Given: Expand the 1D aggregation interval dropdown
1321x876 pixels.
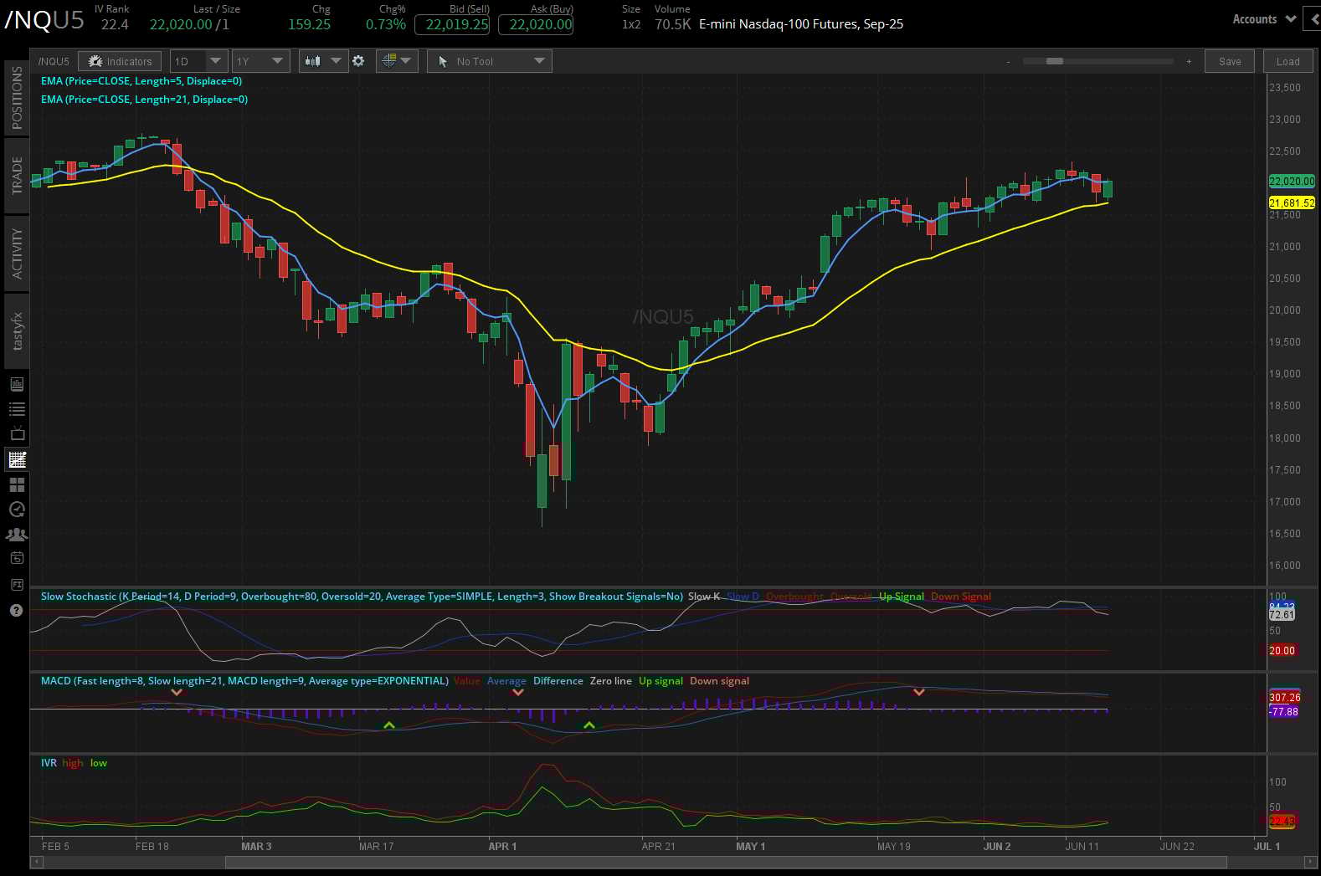Looking at the screenshot, I should (x=198, y=61).
